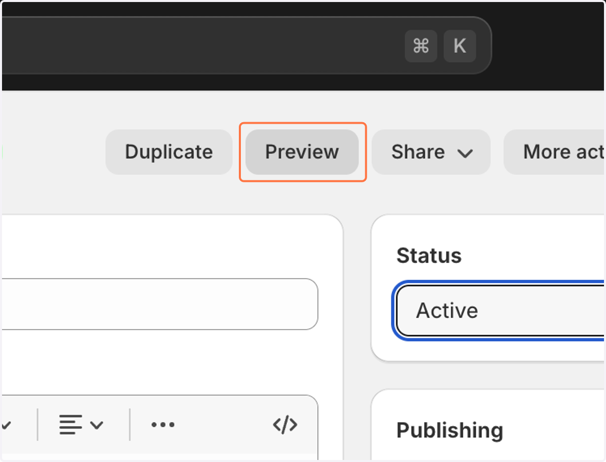Show more formatting options ellipsis
This screenshot has width=606, height=462.
[163, 425]
